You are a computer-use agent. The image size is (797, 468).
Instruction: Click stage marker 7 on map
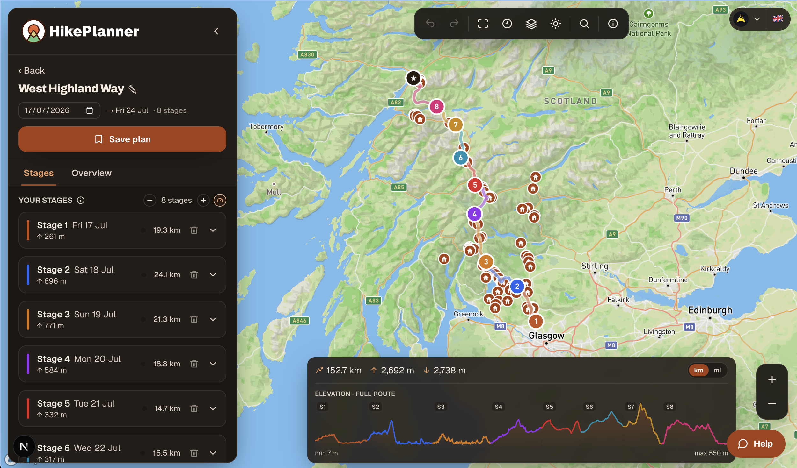click(456, 124)
